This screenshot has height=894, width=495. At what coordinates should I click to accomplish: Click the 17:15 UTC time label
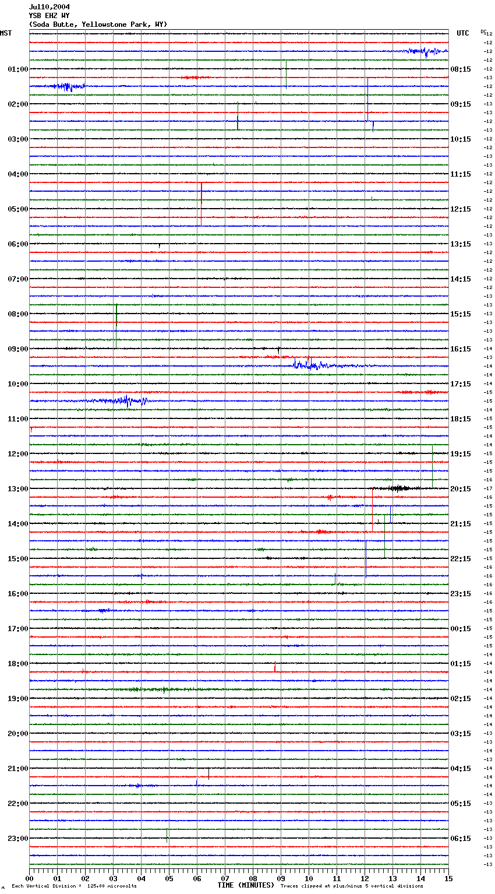pyautogui.click(x=461, y=384)
